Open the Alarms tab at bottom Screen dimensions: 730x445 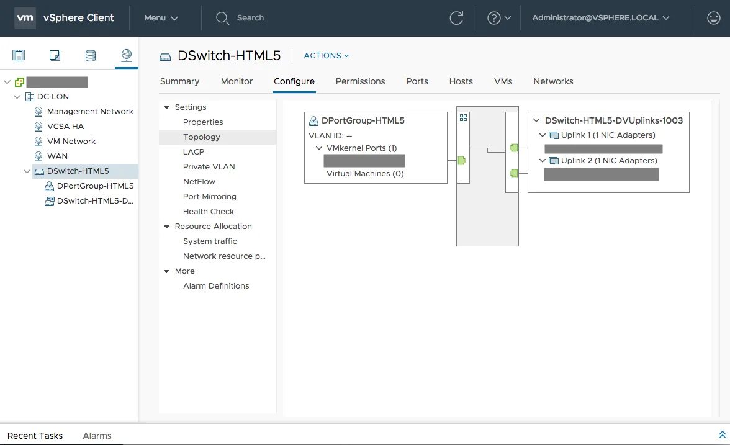tap(97, 436)
